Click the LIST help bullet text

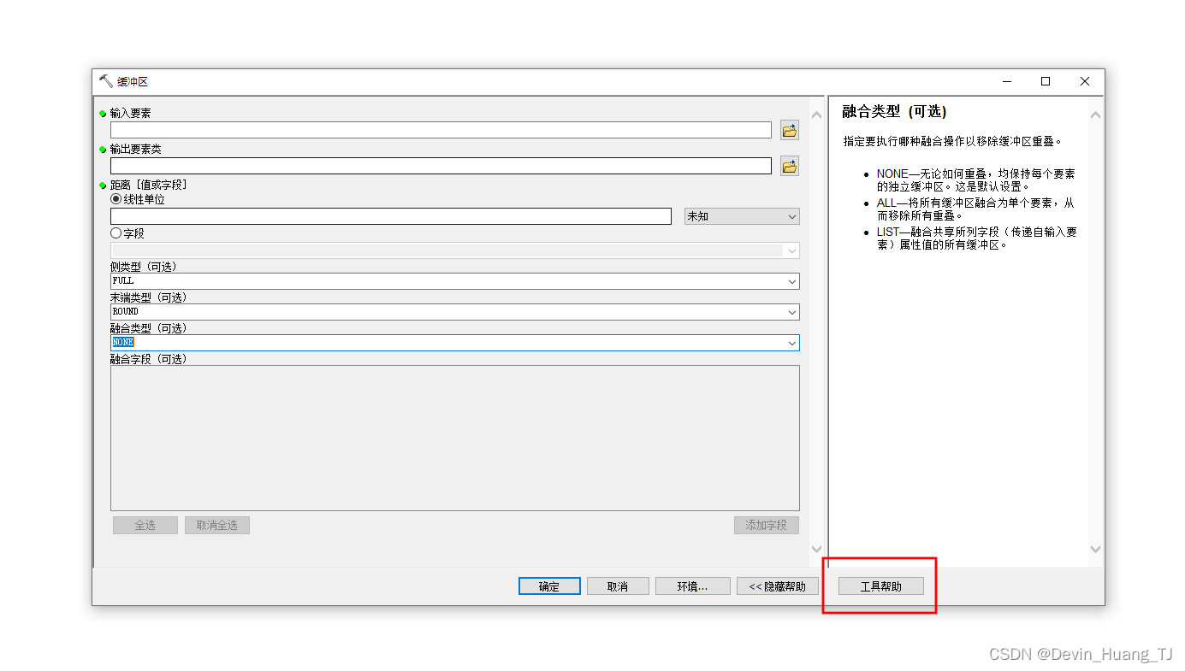click(976, 238)
